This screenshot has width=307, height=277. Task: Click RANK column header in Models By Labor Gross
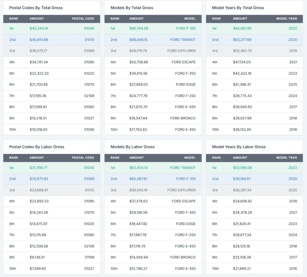point(115,158)
